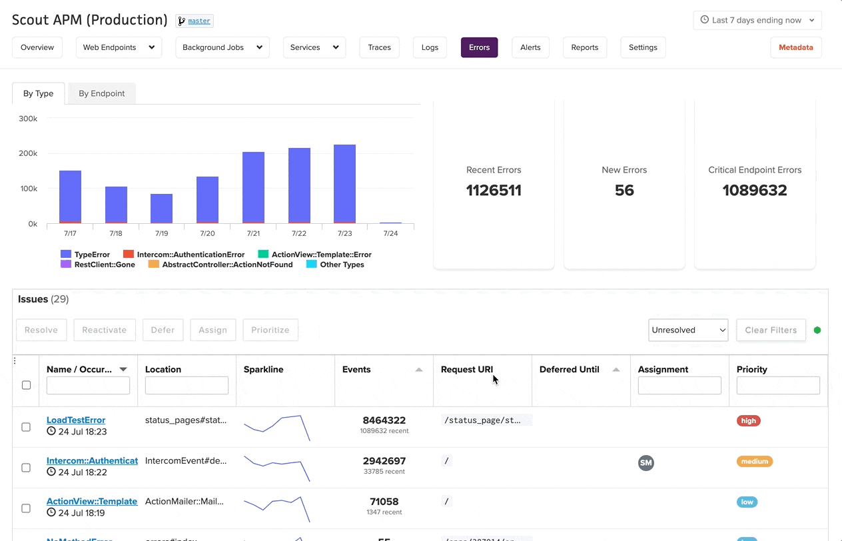
Task: Click the LoadTestError sparkline chart
Action: [277, 428]
